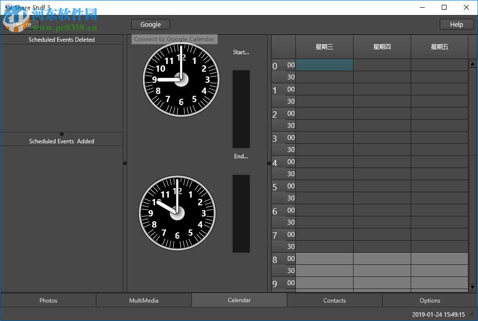Select the Options tab
The width and height of the screenshot is (478, 321).
click(430, 300)
